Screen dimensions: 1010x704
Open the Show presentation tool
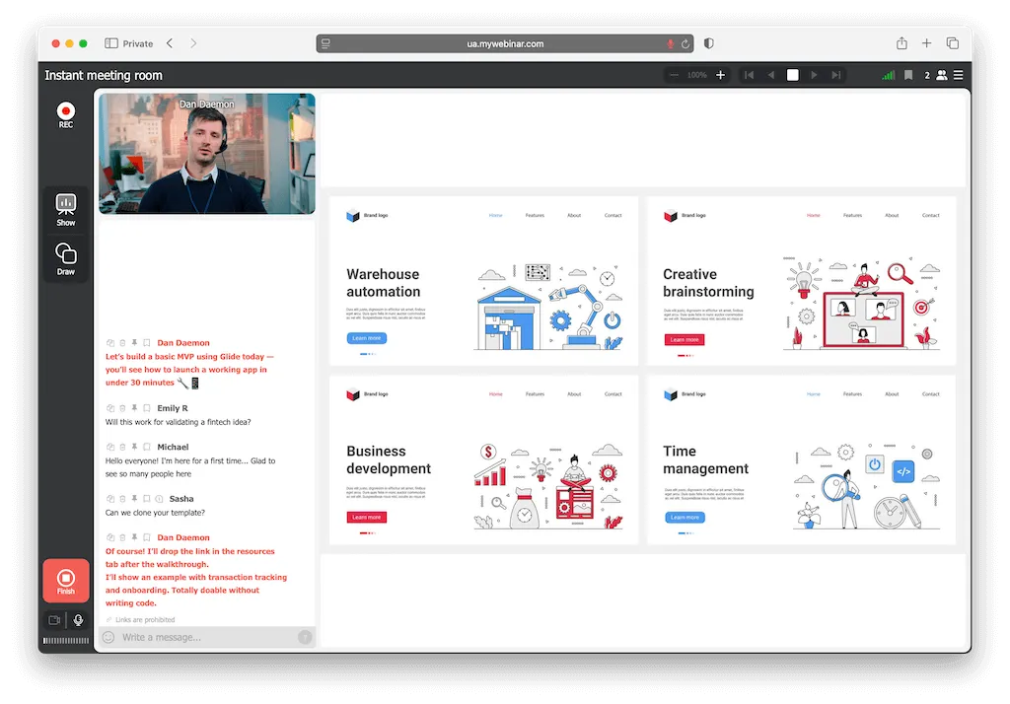[66, 208]
